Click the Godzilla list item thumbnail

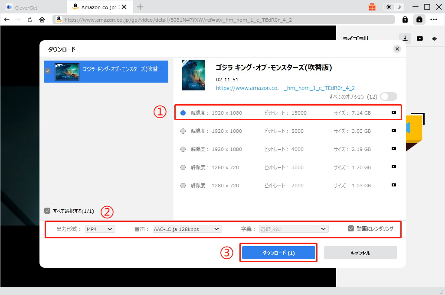[x=67, y=72]
